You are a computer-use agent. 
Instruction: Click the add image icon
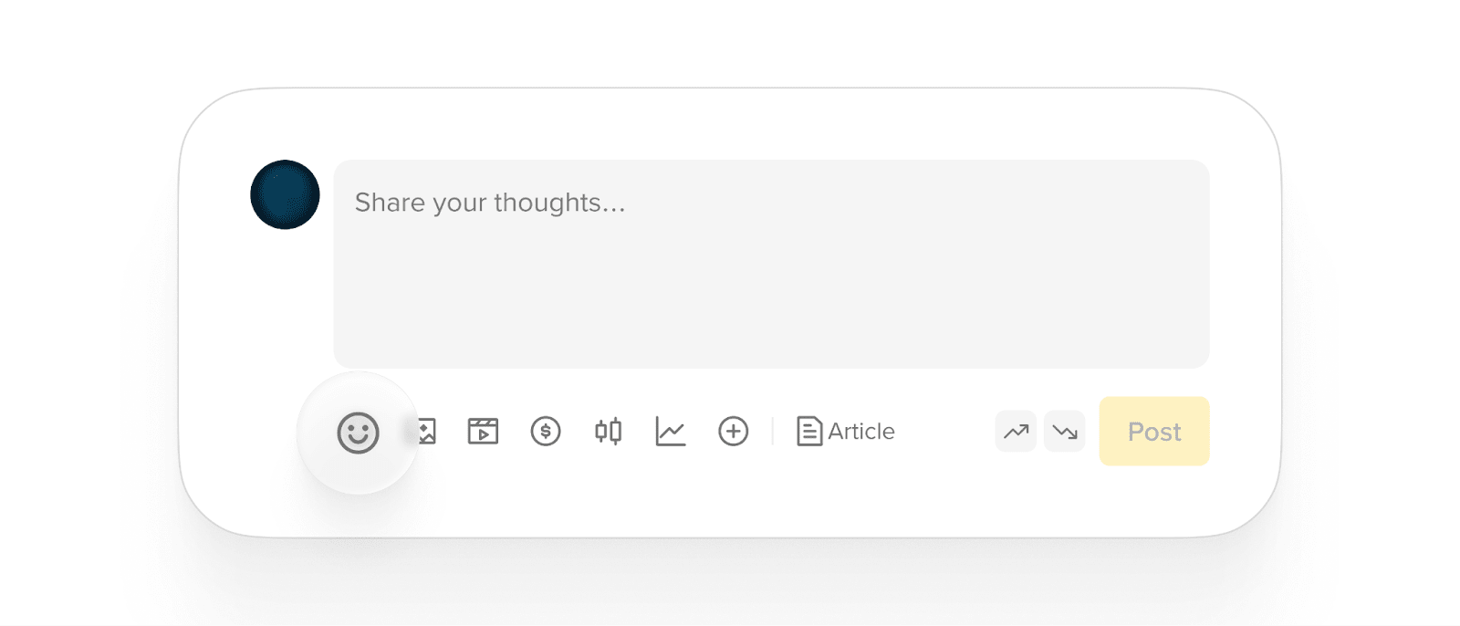427,432
